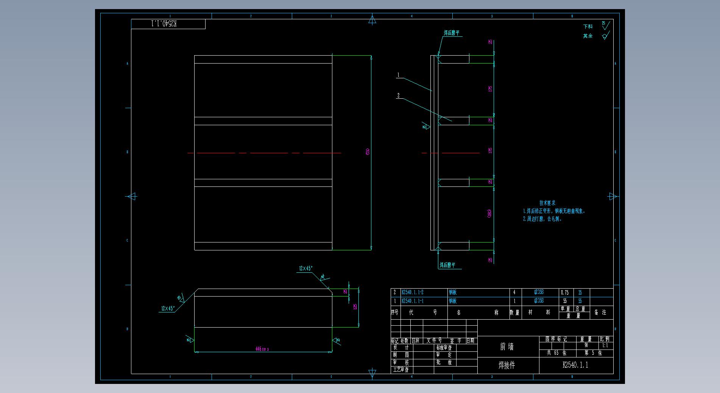Click the total weight value 35
Image resolution: width=720 pixels, height=393 pixels.
(580, 292)
